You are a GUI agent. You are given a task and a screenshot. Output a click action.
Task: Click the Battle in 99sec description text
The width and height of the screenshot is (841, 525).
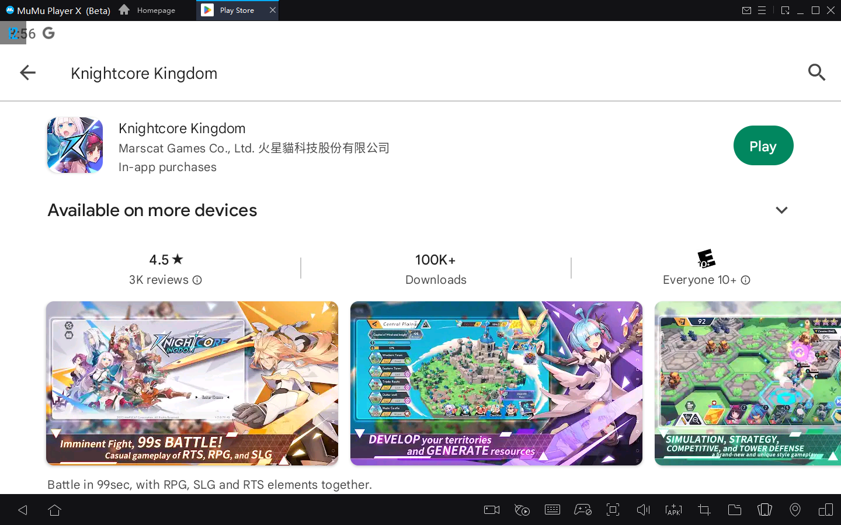tap(210, 485)
